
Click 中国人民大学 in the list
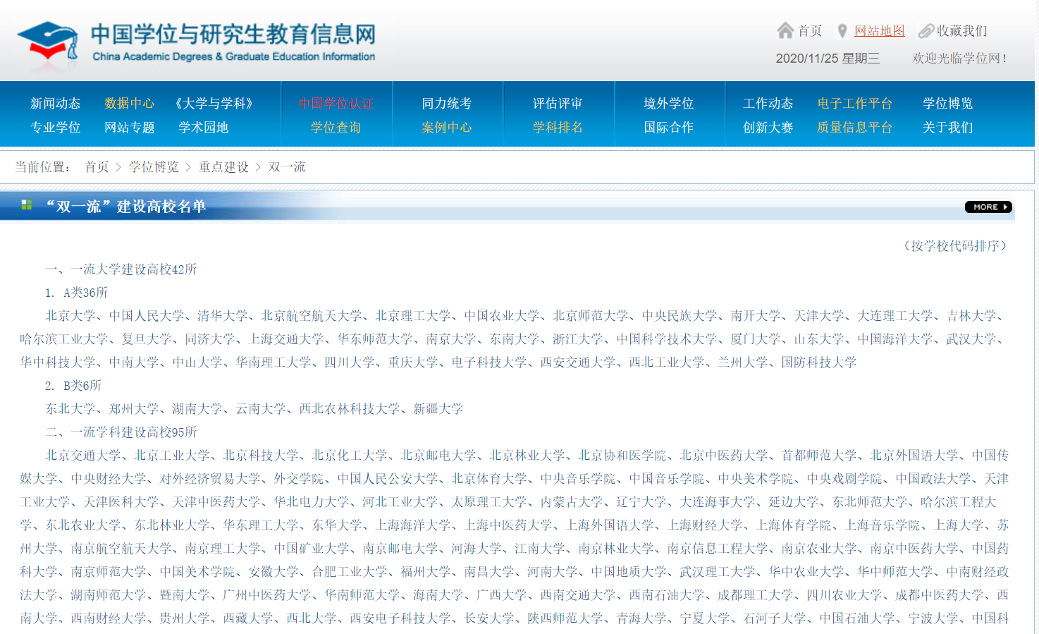click(147, 316)
